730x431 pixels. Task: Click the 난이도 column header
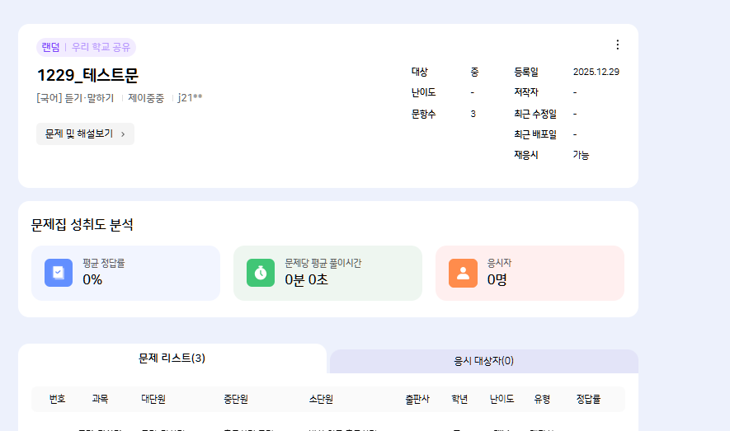coord(502,399)
